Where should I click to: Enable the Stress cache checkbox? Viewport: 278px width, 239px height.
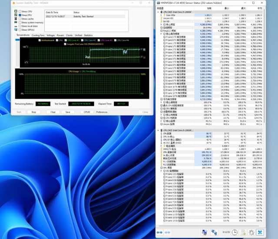click(20, 19)
